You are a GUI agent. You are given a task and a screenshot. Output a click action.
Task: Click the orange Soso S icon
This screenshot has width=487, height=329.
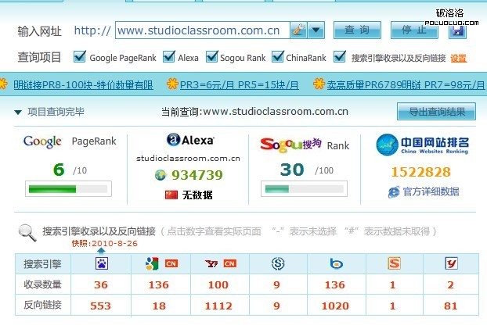(x=393, y=264)
